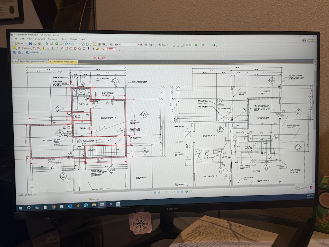
Task: Click the red Perimeter measure tool
Action: [x=99, y=58]
